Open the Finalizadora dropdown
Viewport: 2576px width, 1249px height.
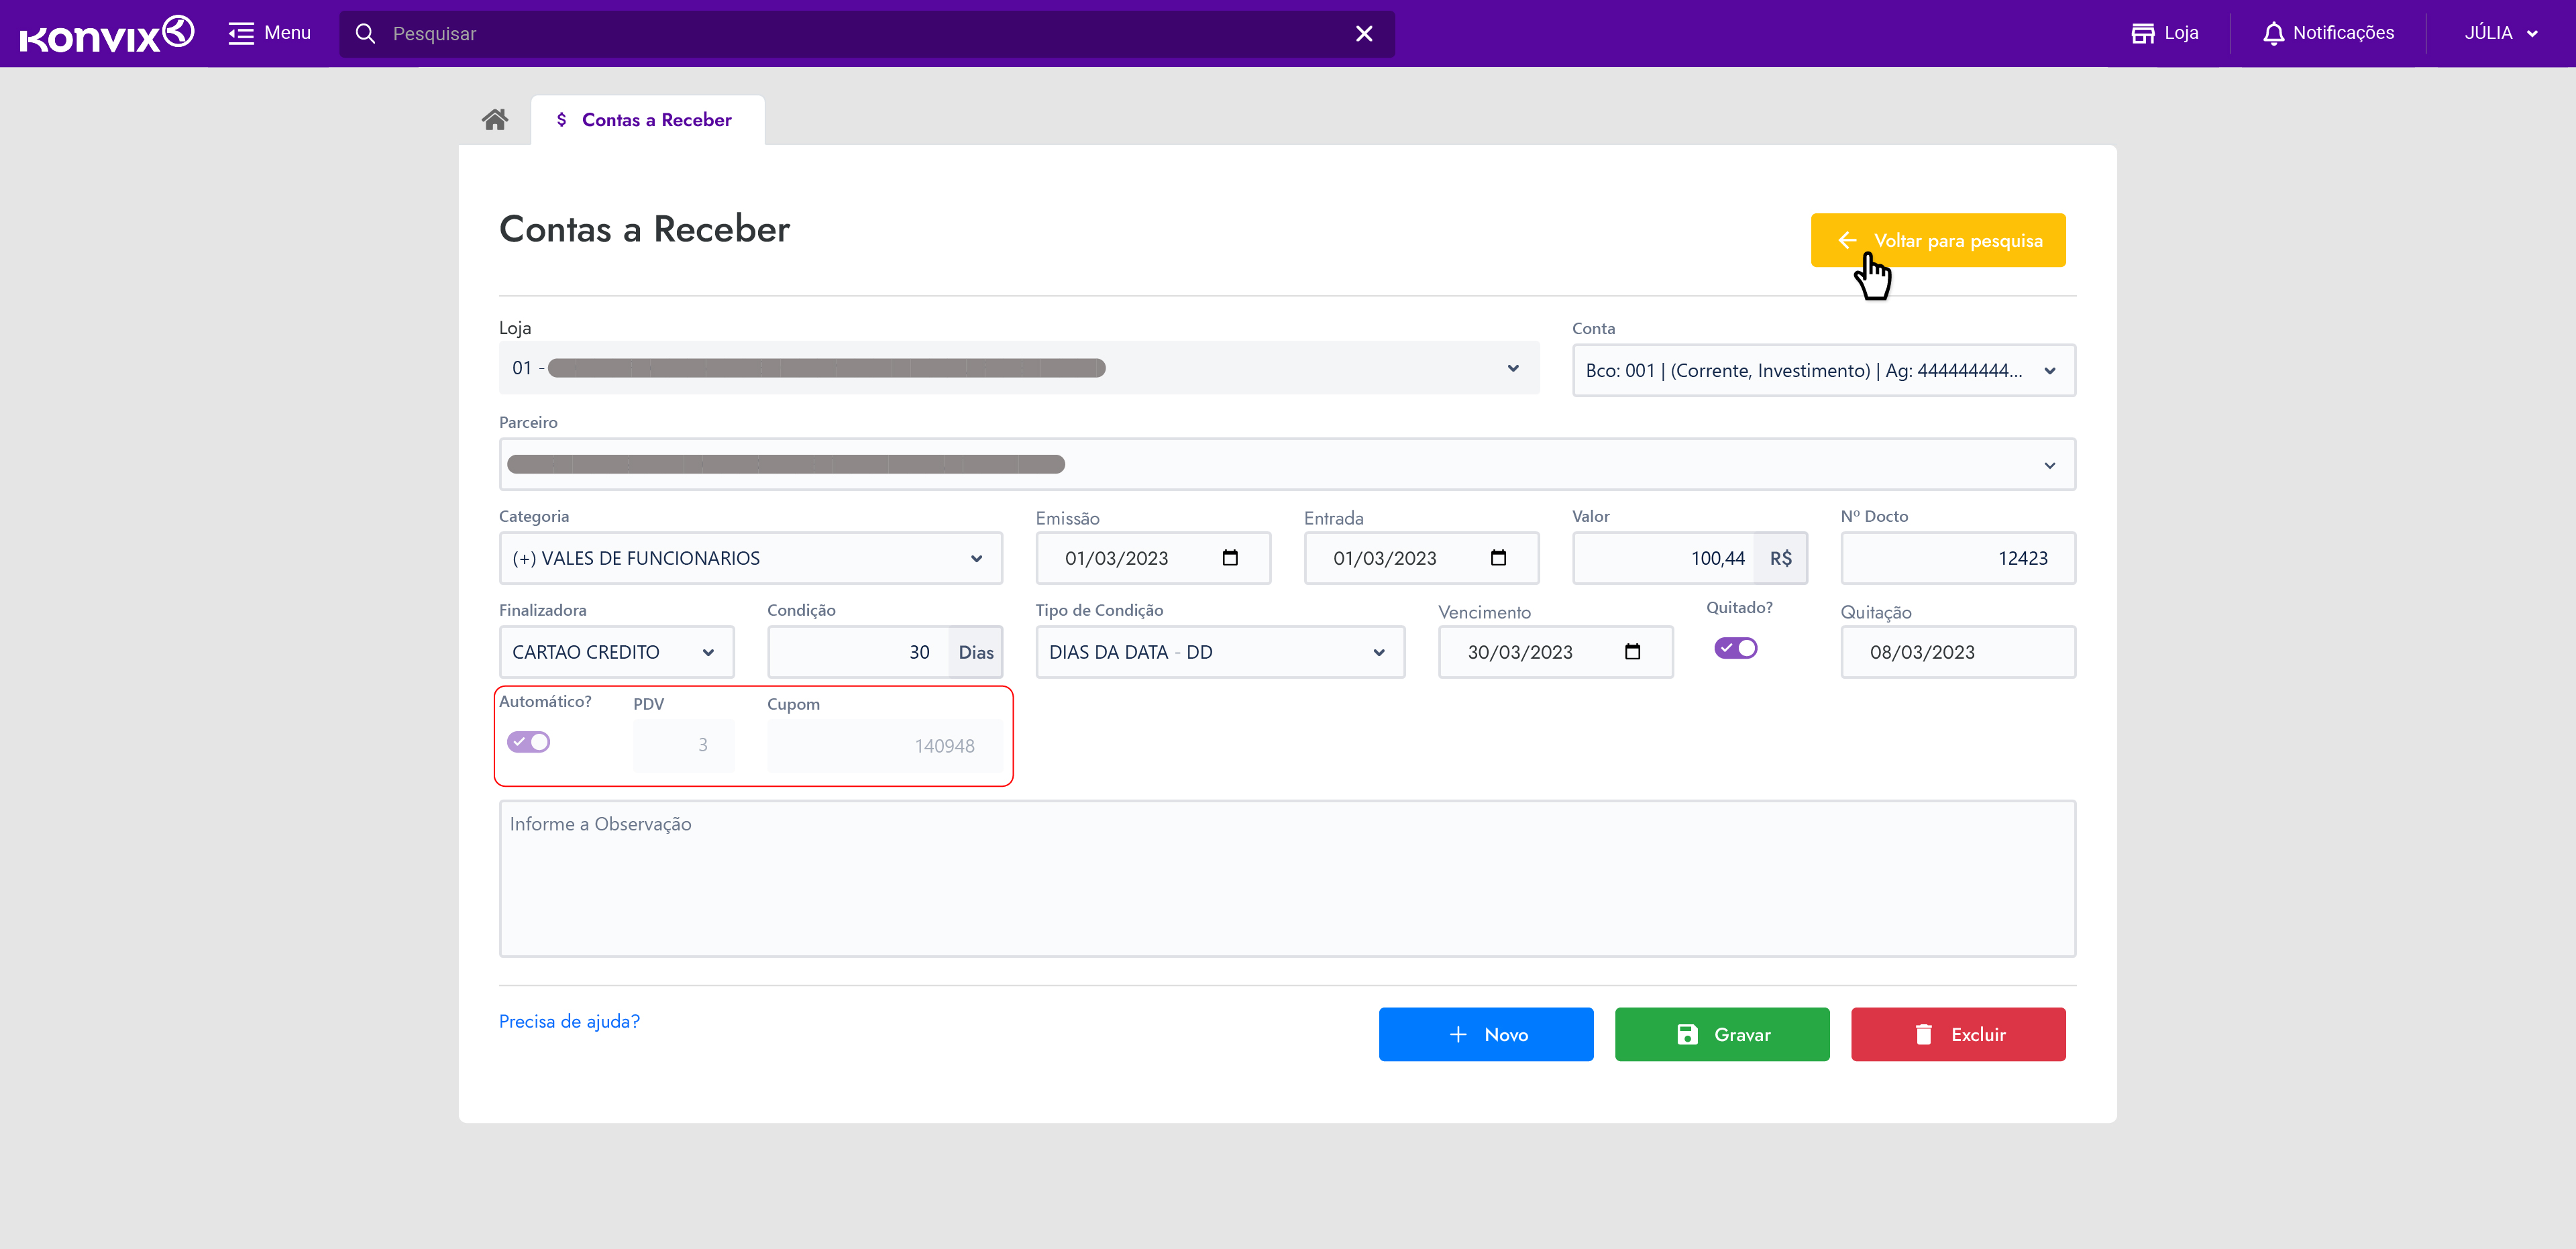click(615, 652)
